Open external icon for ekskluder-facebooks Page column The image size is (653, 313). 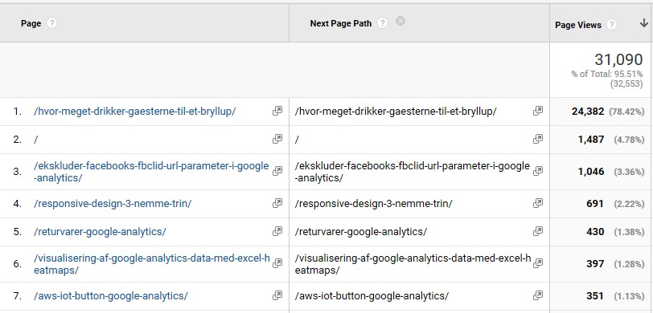point(277,171)
